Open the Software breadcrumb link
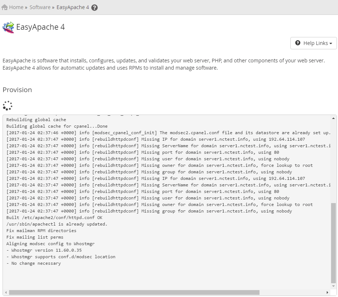The height and width of the screenshot is (297, 338). 40,7
